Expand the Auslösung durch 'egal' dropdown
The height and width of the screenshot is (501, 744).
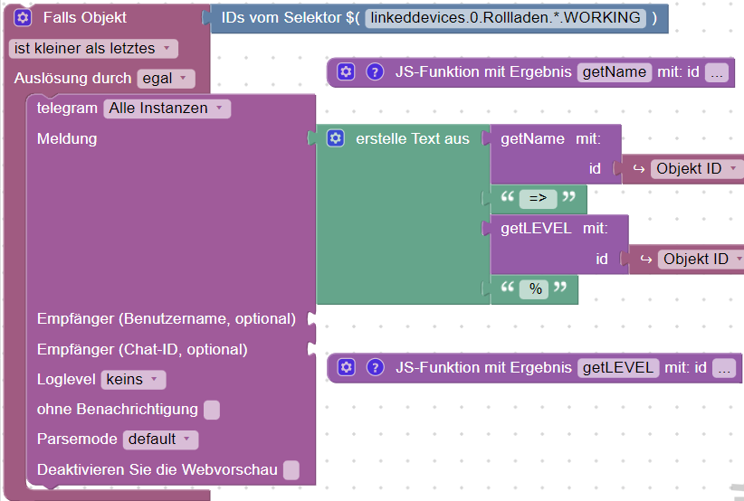tap(166, 79)
